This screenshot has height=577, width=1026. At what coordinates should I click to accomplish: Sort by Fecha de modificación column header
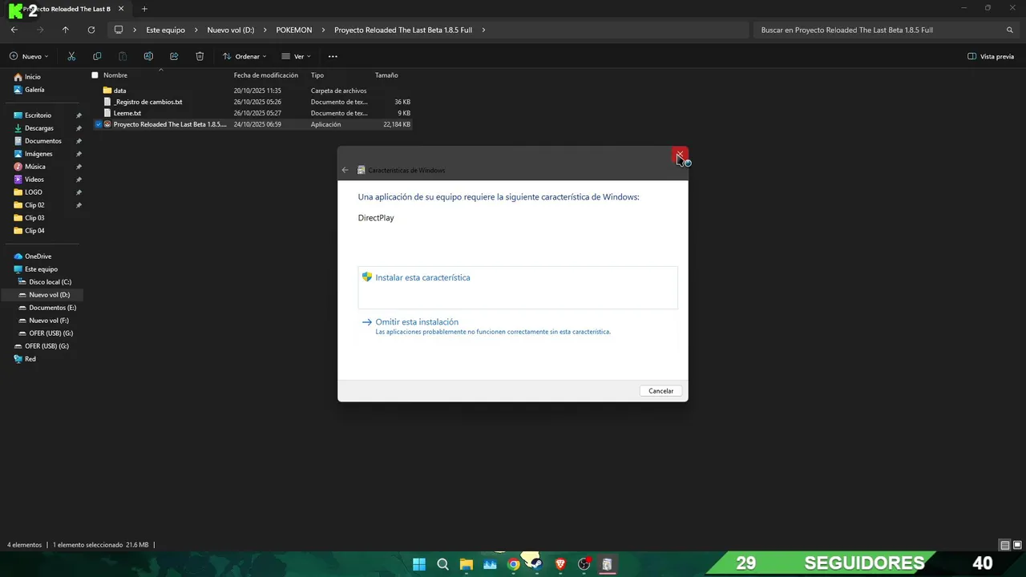click(266, 75)
